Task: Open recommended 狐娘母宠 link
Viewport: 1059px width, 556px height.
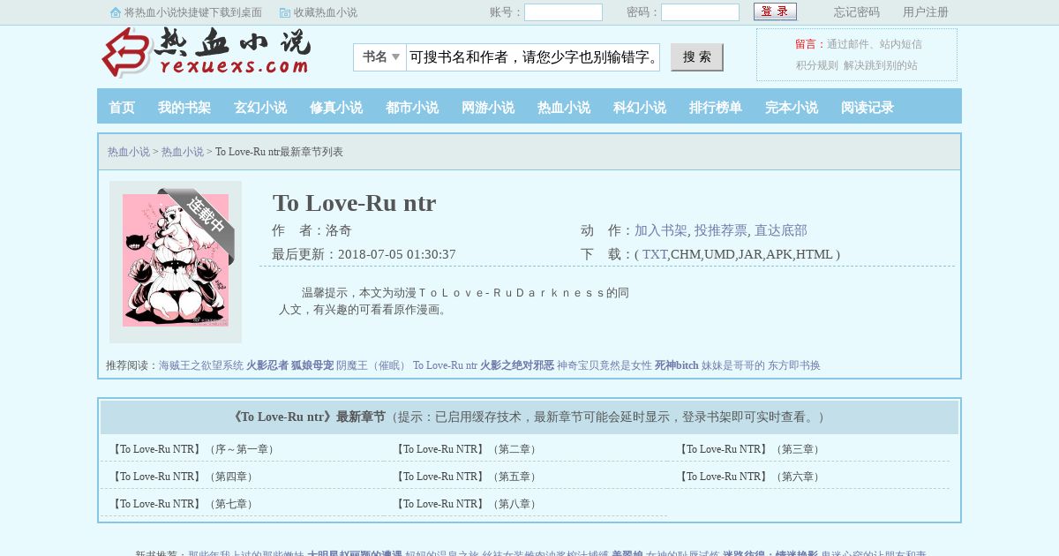Action: [x=312, y=365]
